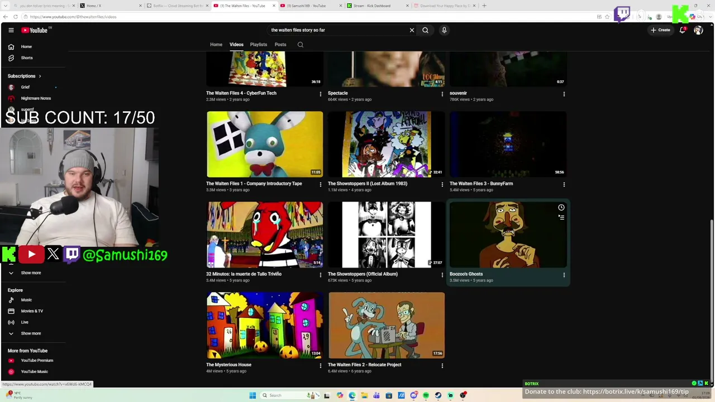
Task: Expand the Subscriptions section arrow
Action: click(40, 76)
